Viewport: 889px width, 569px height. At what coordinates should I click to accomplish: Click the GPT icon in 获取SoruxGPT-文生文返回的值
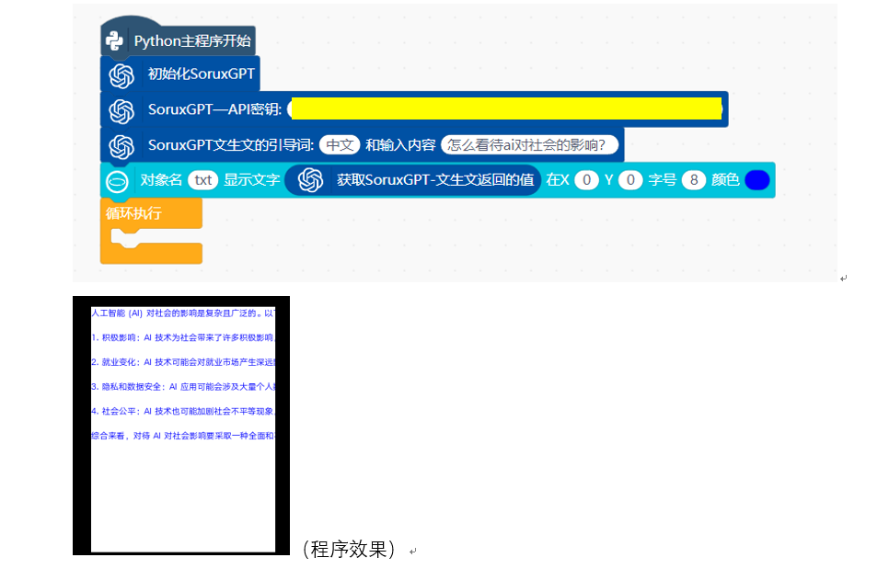[x=310, y=180]
